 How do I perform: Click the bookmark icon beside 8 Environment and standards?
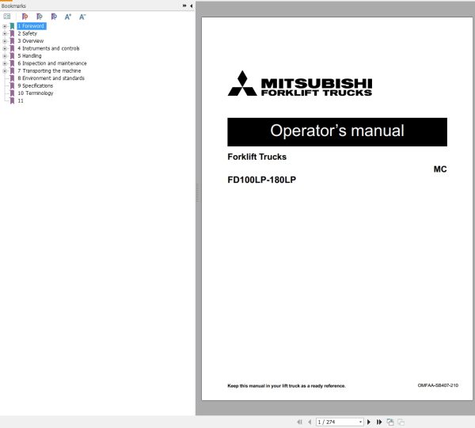tap(12, 78)
